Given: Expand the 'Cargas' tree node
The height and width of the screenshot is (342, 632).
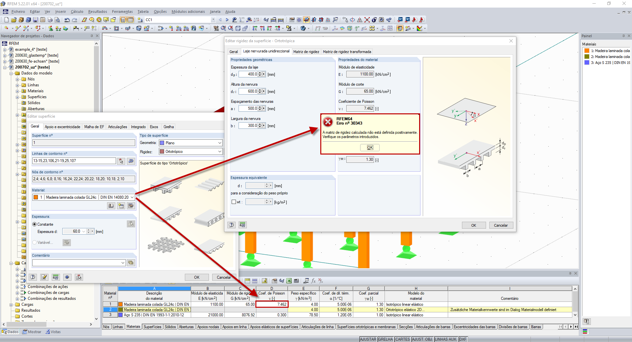Looking at the screenshot, I should 11,304.
